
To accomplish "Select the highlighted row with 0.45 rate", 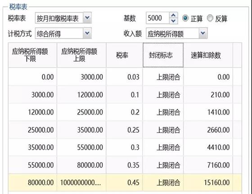I will (x=125, y=182).
